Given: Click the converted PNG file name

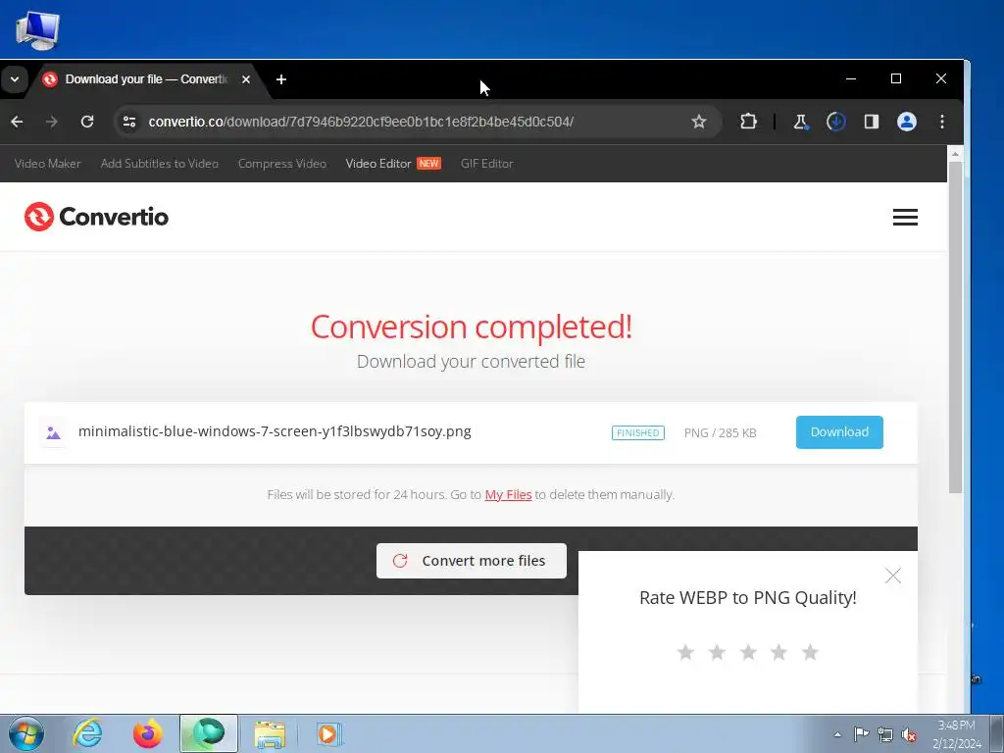Looking at the screenshot, I should tap(275, 431).
